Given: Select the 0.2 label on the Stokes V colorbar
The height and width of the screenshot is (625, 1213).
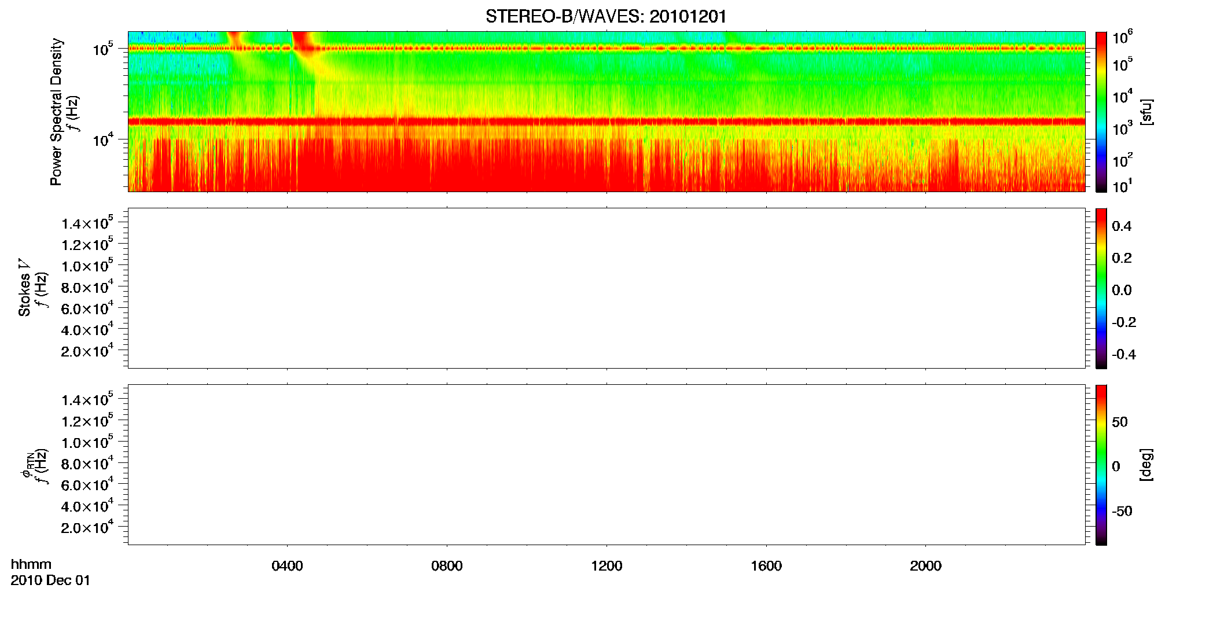Looking at the screenshot, I should (1122, 258).
